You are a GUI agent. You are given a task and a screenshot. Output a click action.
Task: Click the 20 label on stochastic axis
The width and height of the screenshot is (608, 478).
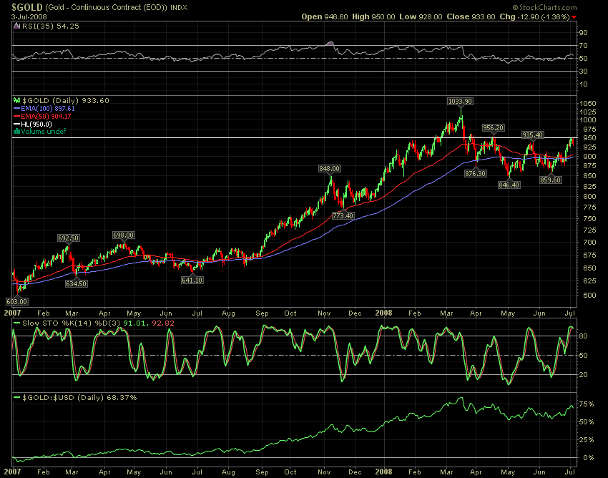click(584, 375)
